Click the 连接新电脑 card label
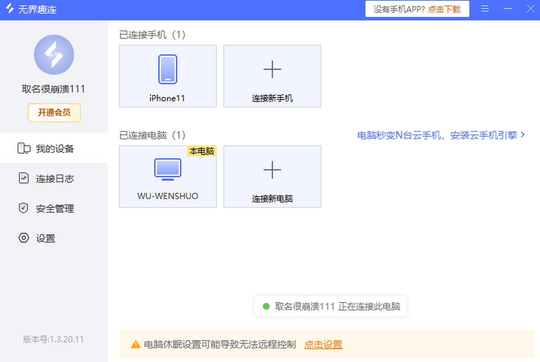 272,198
